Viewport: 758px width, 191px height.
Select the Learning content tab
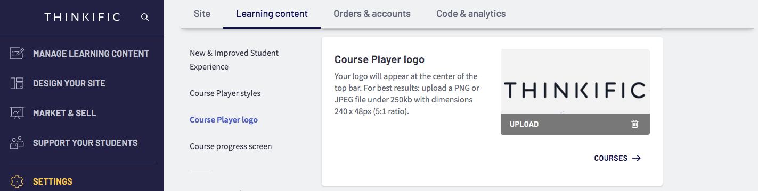(x=272, y=14)
